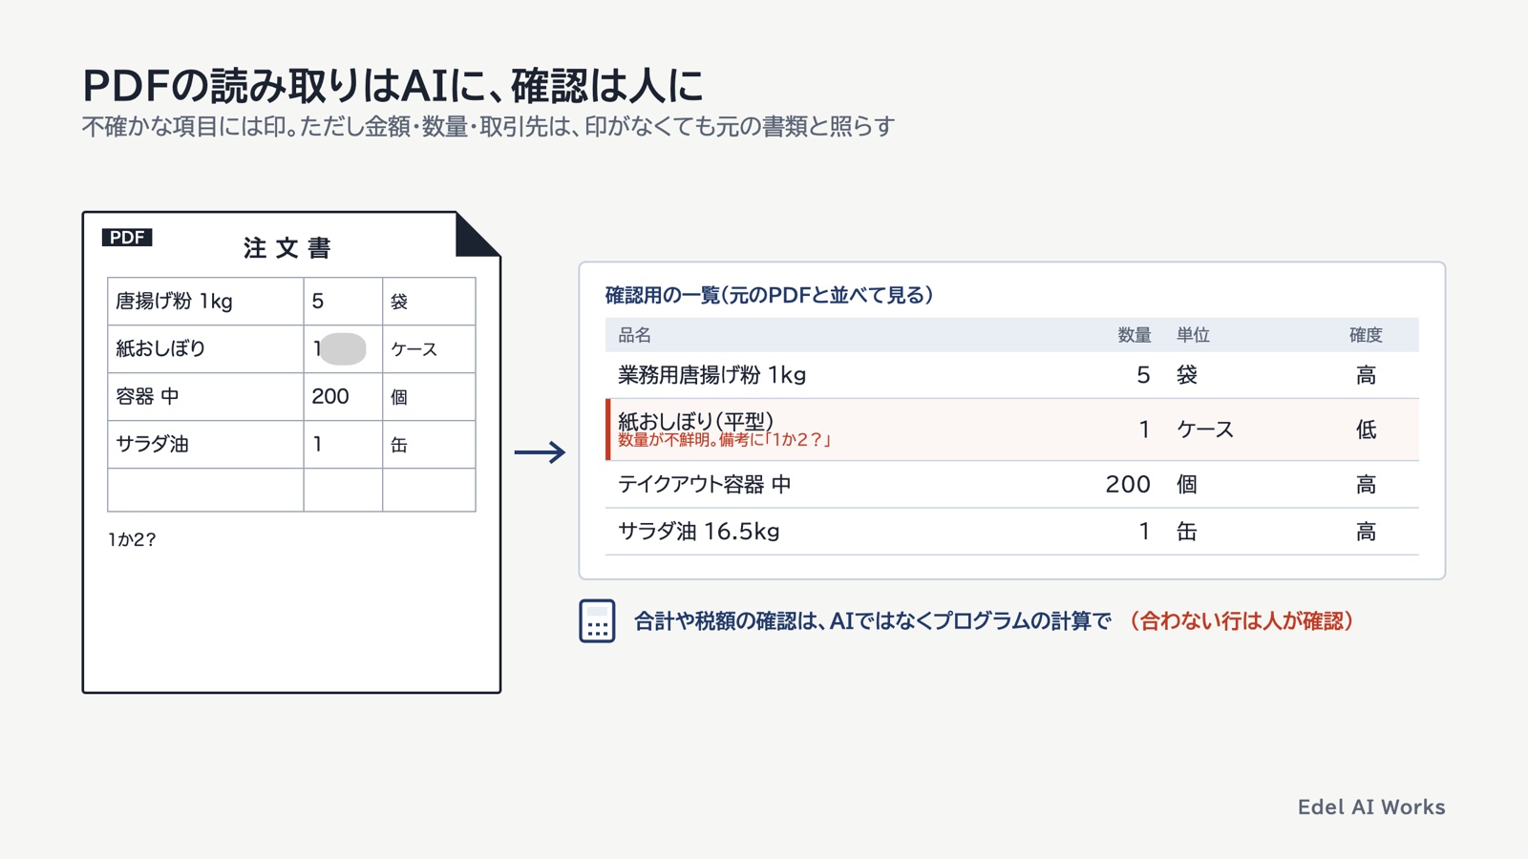Click the 'テイクアウト容器 中' row name
Viewport: 1528px width, 859px height.
point(705,485)
